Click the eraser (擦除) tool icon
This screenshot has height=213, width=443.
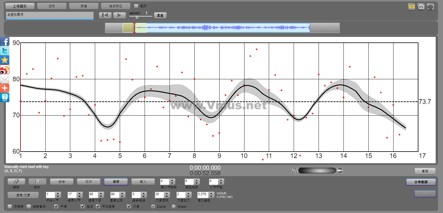click(x=16, y=182)
